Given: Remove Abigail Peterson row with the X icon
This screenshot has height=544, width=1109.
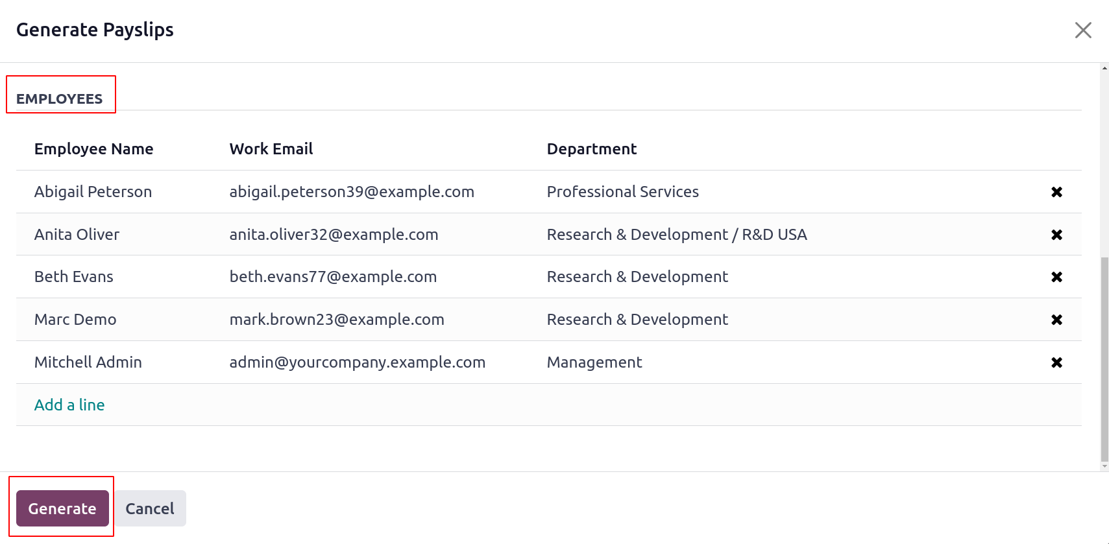Looking at the screenshot, I should tap(1056, 192).
